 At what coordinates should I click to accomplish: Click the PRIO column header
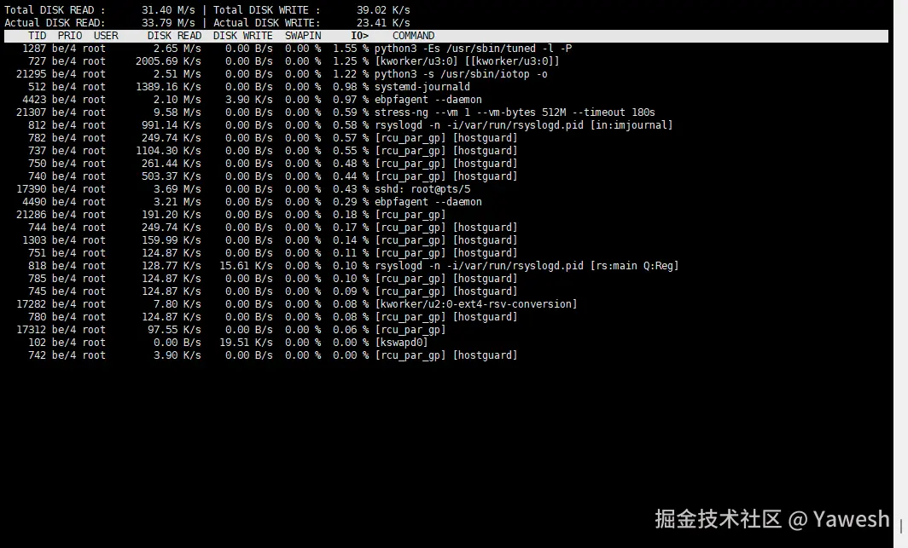coord(70,36)
